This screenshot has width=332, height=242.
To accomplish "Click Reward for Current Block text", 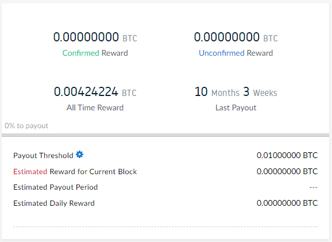I will pyautogui.click(x=93, y=171).
